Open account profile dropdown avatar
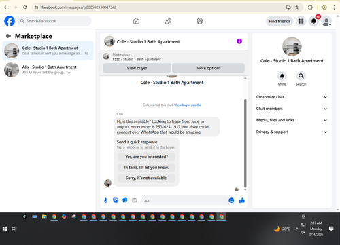The width and height of the screenshot is (340, 245). (x=326, y=21)
